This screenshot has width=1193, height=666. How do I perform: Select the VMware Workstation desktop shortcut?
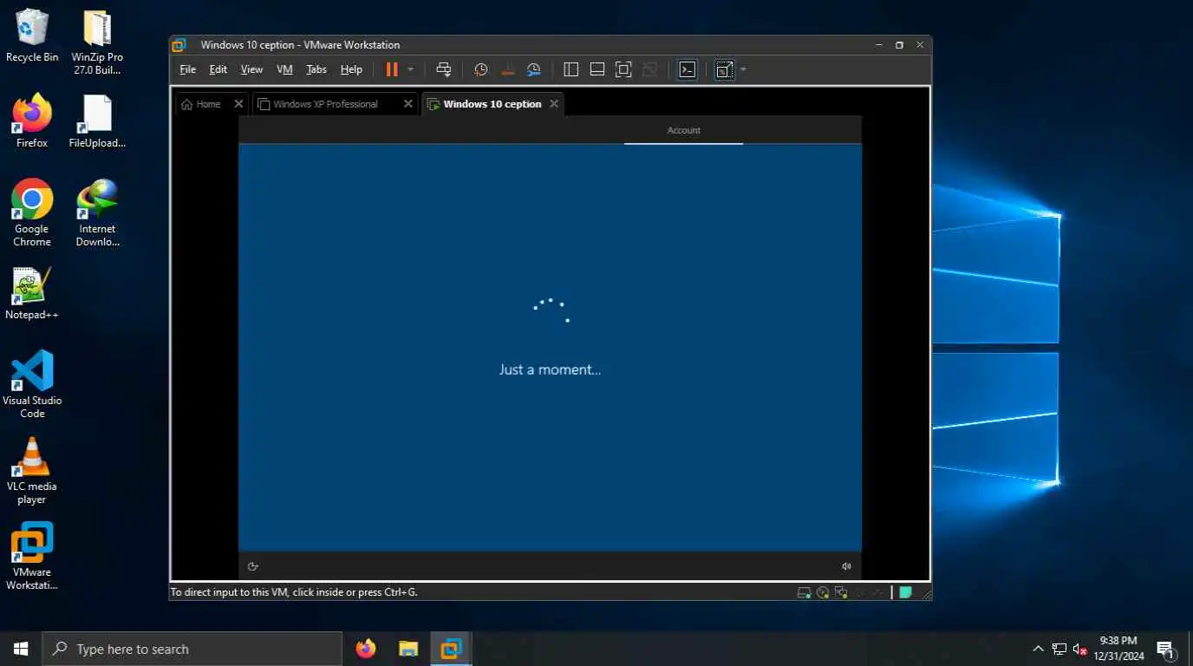click(x=32, y=556)
